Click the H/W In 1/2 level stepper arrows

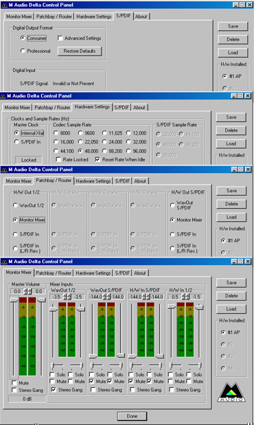[x=185, y=297]
